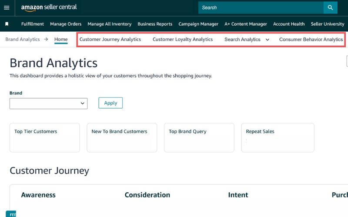Screen dimensions: 348x217
Task: Switch to Customer Journey Analytics tab
Action: coord(110,39)
